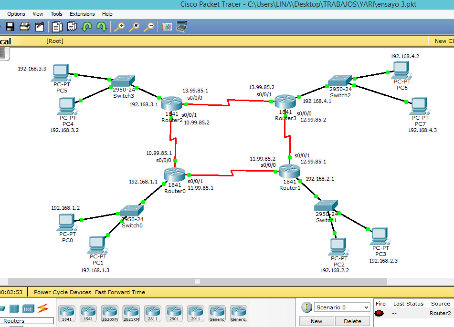
Task: Click the Router1 device on canvas
Action: [x=290, y=171]
